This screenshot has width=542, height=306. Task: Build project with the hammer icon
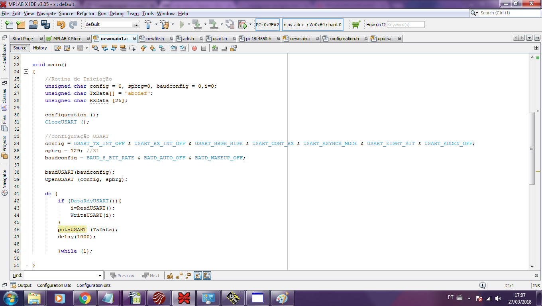(148, 24)
